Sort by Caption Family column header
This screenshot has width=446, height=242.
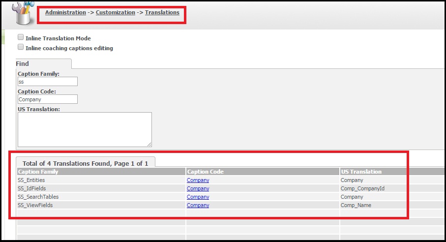(101, 172)
